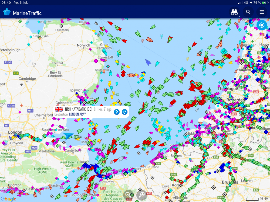Viewport: 270px width, 202px height.
Task: Tap the 08:40 clock in the status bar
Action: coord(6,3)
